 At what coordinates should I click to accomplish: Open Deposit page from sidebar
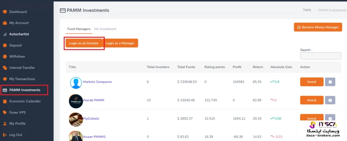16,45
